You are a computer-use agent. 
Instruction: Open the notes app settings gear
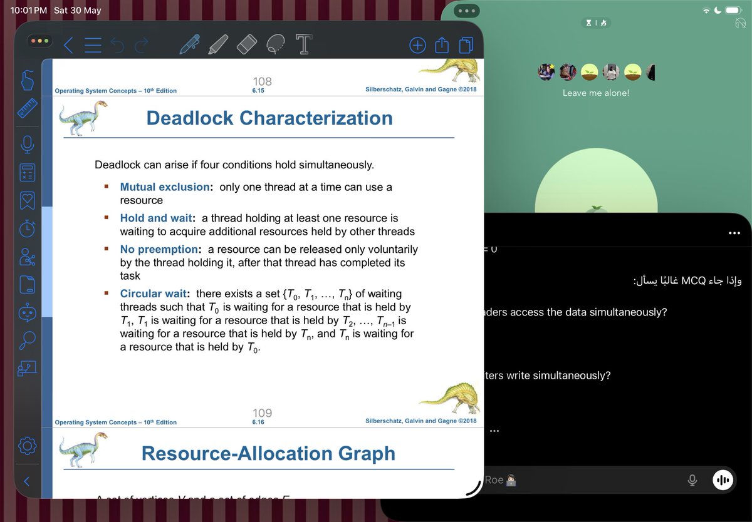(27, 446)
